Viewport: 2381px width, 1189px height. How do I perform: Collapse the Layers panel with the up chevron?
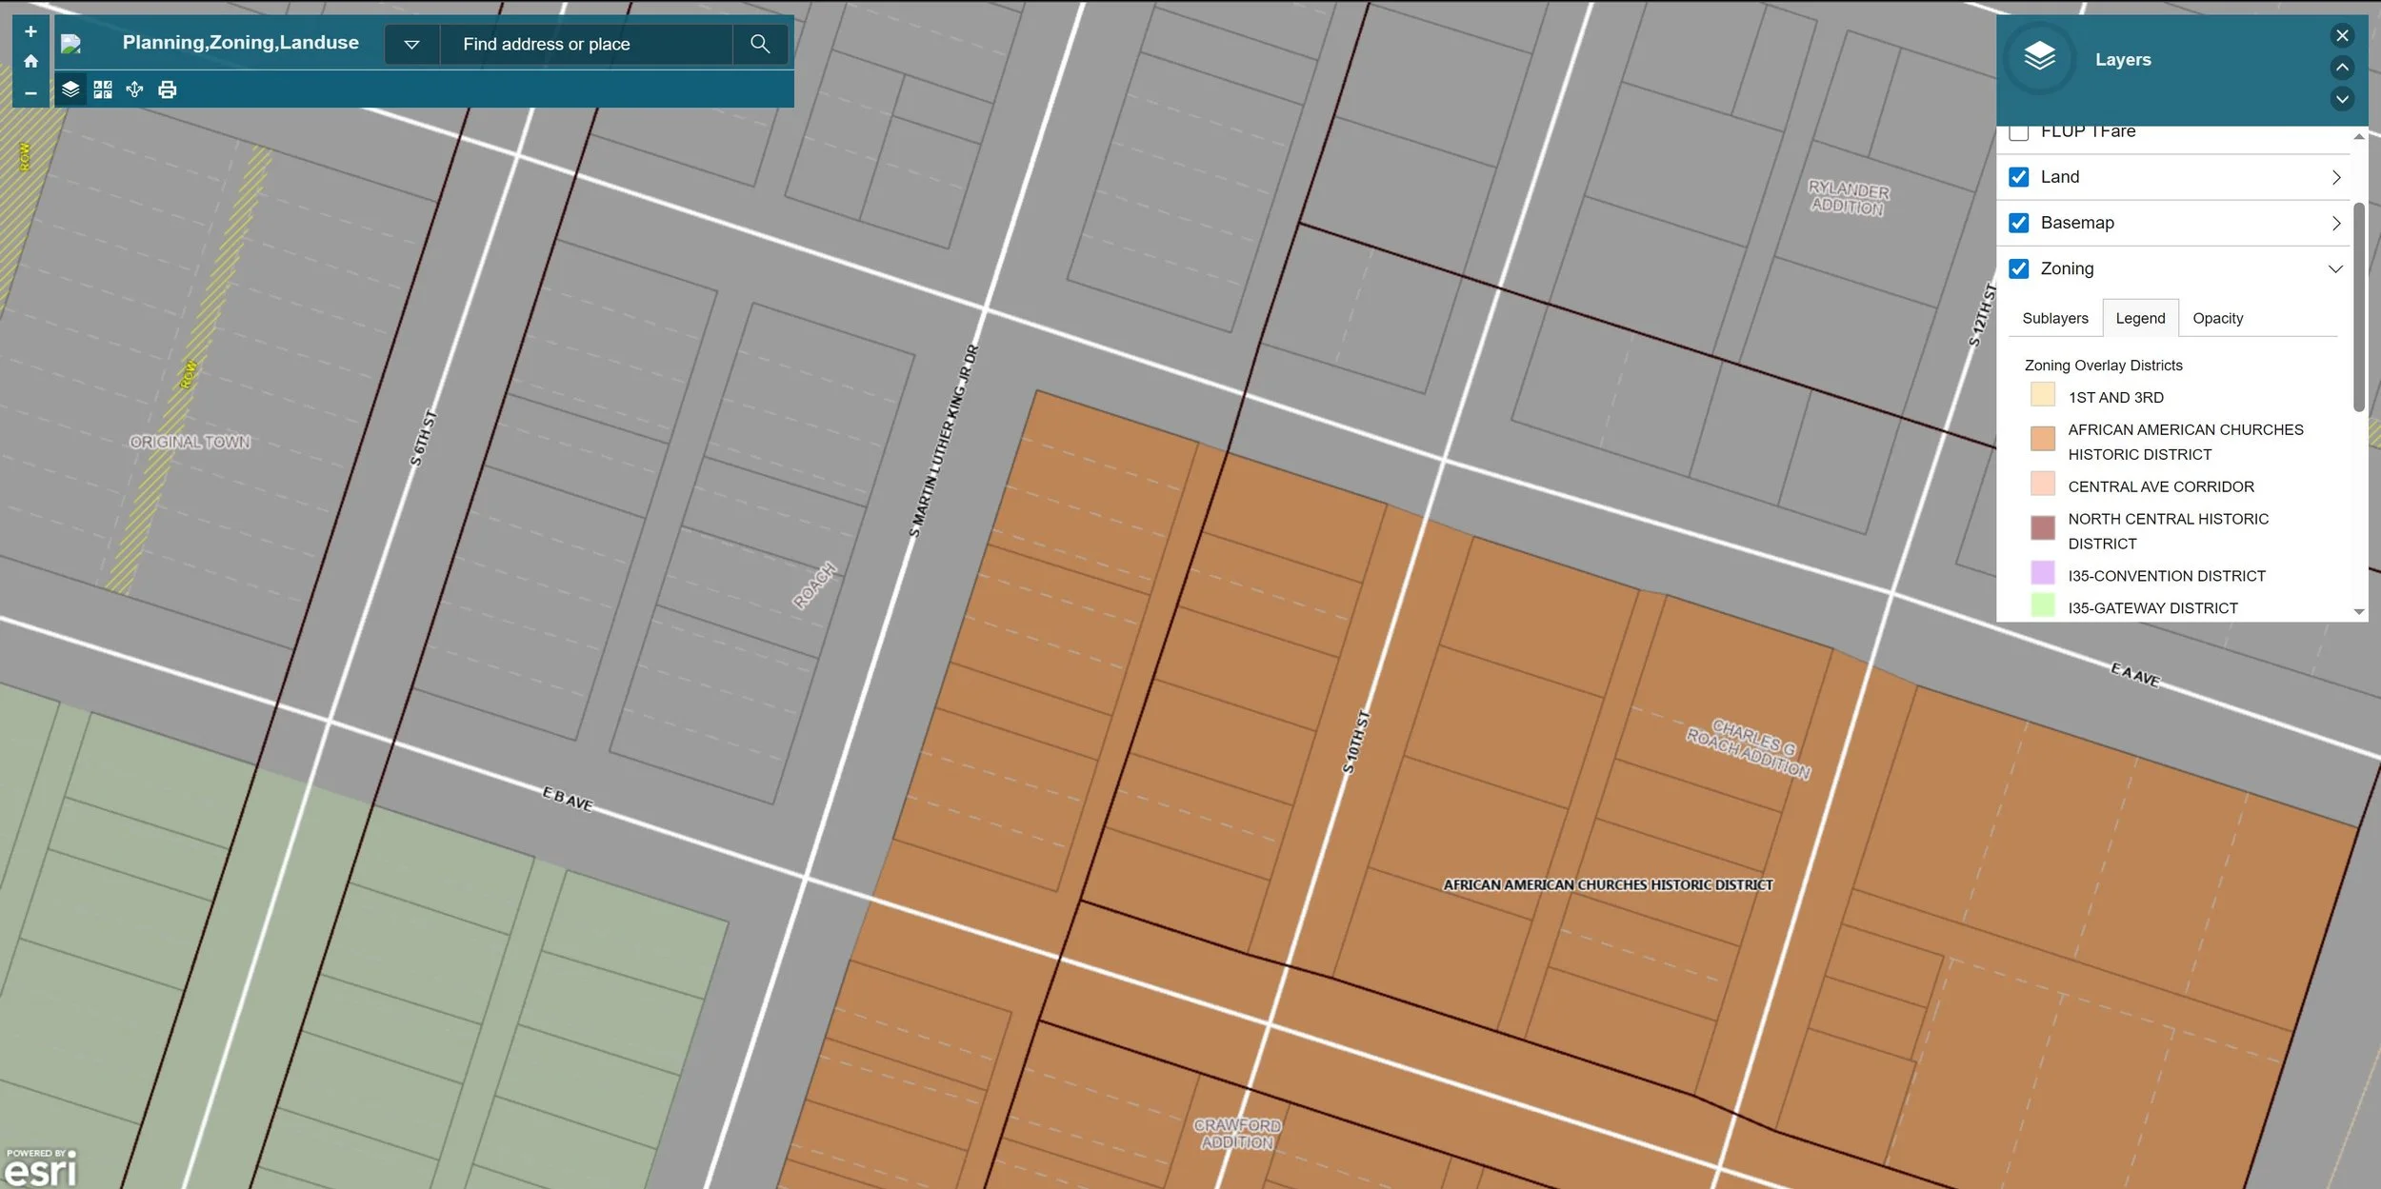[2341, 68]
